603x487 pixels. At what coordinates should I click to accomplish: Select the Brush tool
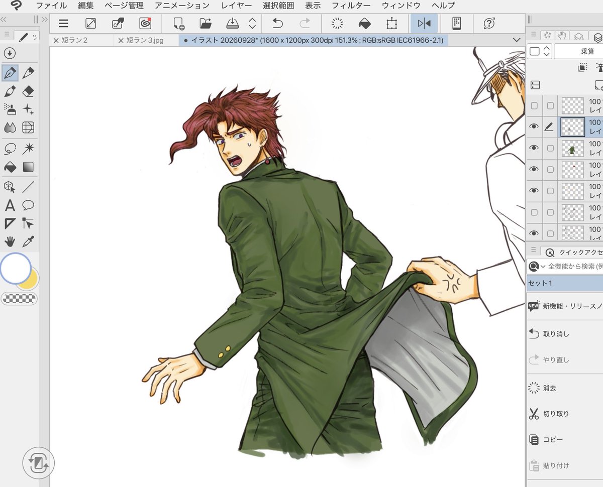click(x=10, y=91)
